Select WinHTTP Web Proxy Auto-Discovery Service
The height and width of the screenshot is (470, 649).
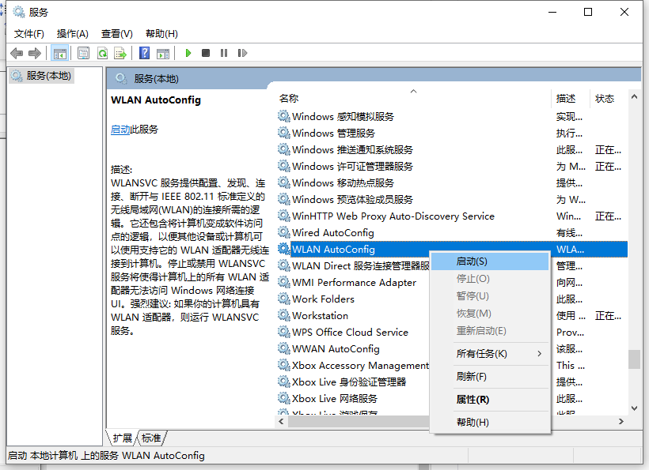(451, 216)
